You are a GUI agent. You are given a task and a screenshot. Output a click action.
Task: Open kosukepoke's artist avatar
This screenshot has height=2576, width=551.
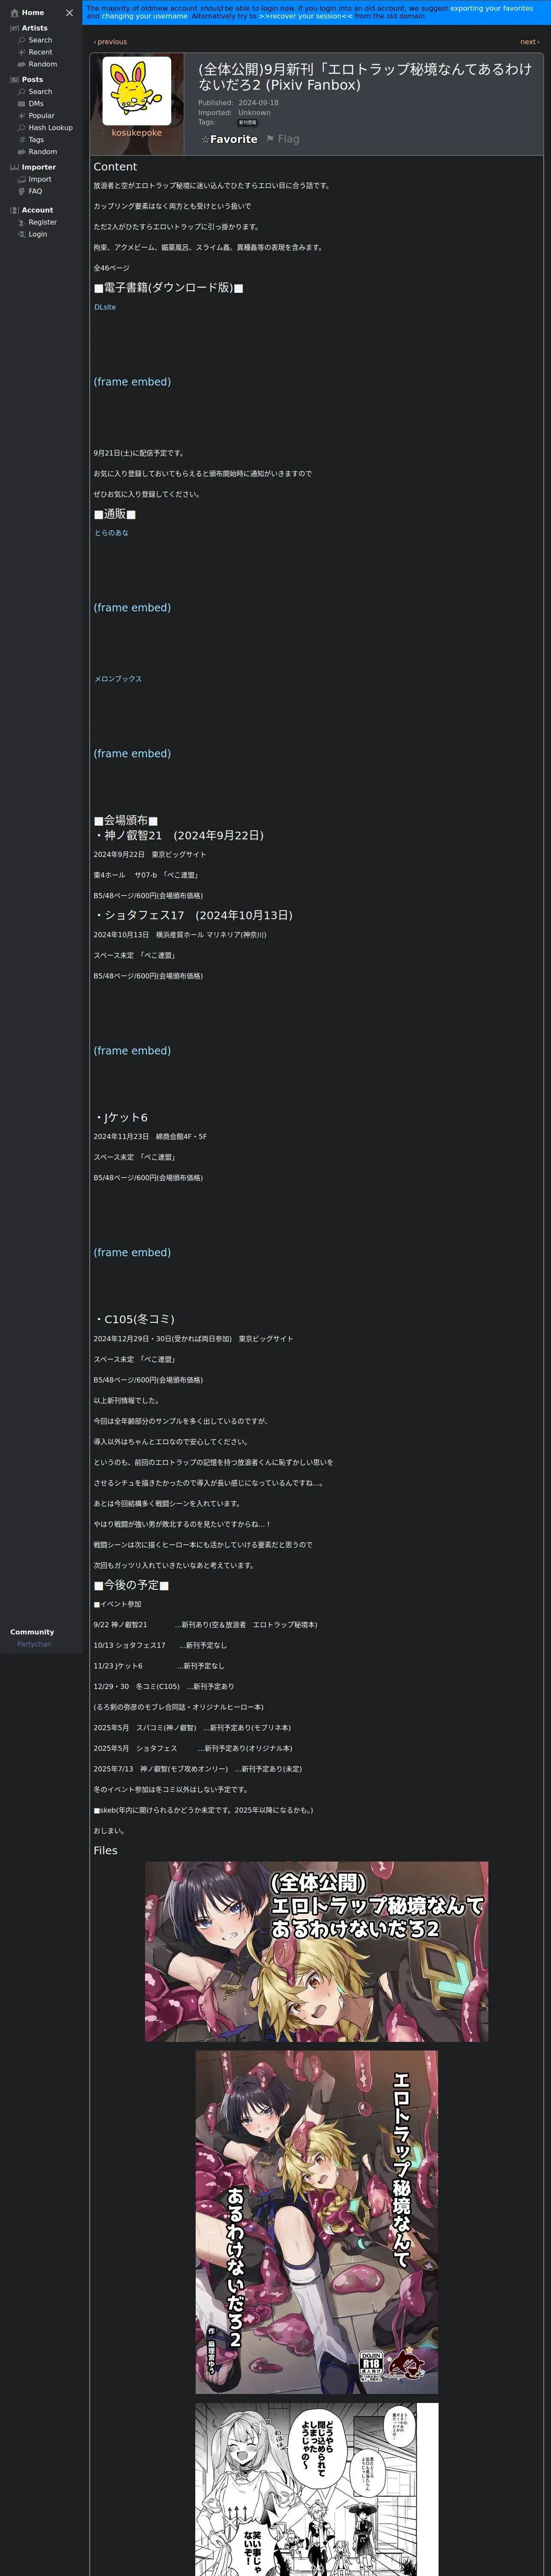[136, 91]
